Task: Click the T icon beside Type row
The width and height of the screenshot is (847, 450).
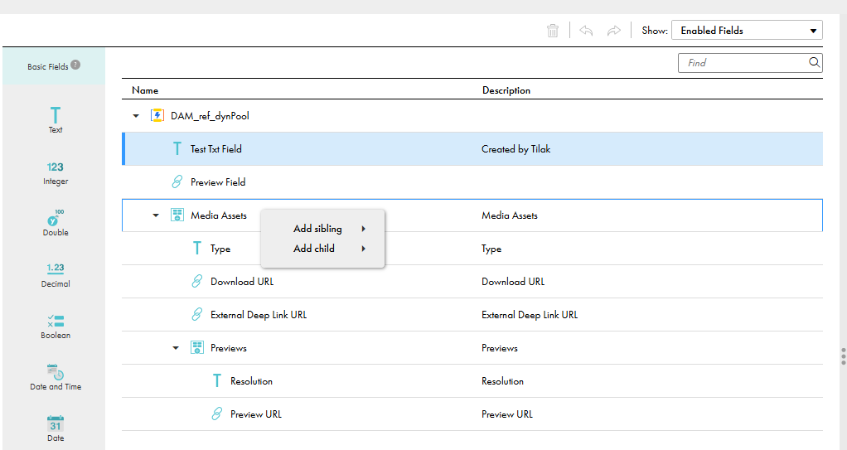Action: coord(197,249)
